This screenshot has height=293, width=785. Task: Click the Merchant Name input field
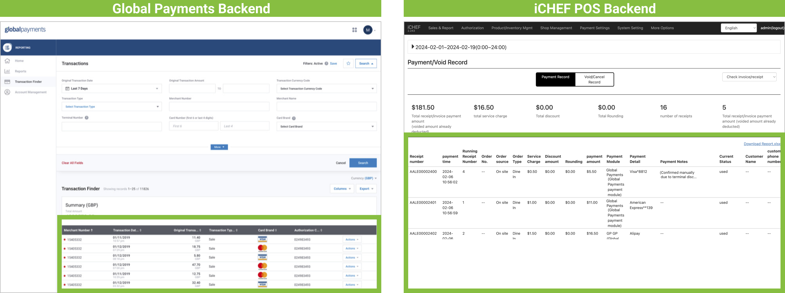coord(326,107)
